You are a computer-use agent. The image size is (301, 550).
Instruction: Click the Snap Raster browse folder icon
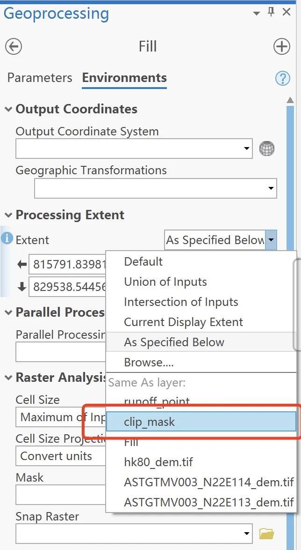(x=266, y=533)
